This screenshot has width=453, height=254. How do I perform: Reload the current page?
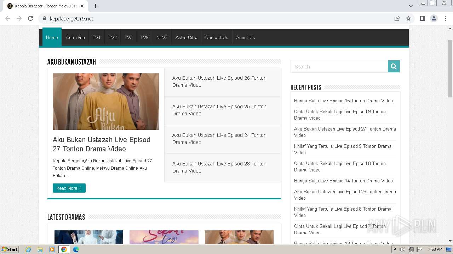click(x=30, y=18)
